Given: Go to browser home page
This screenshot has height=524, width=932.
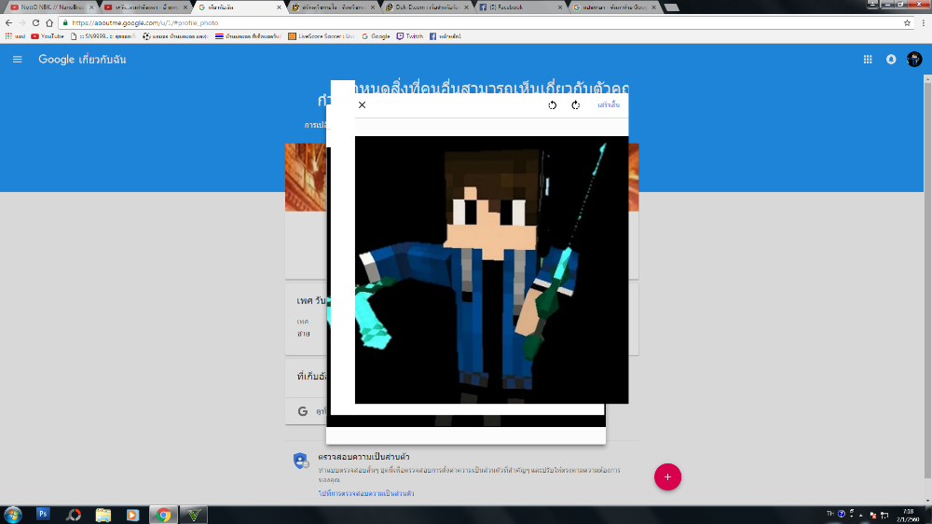Looking at the screenshot, I should 49,22.
